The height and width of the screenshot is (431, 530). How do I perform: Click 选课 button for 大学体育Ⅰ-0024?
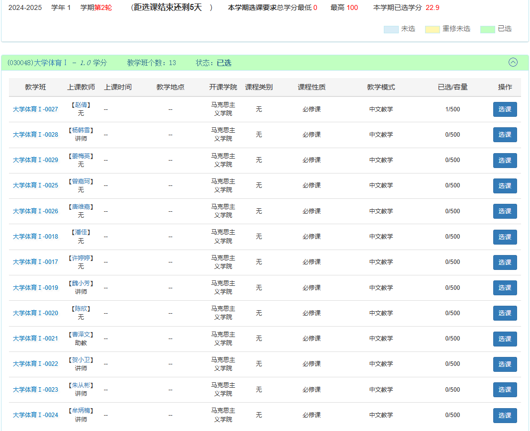(505, 415)
